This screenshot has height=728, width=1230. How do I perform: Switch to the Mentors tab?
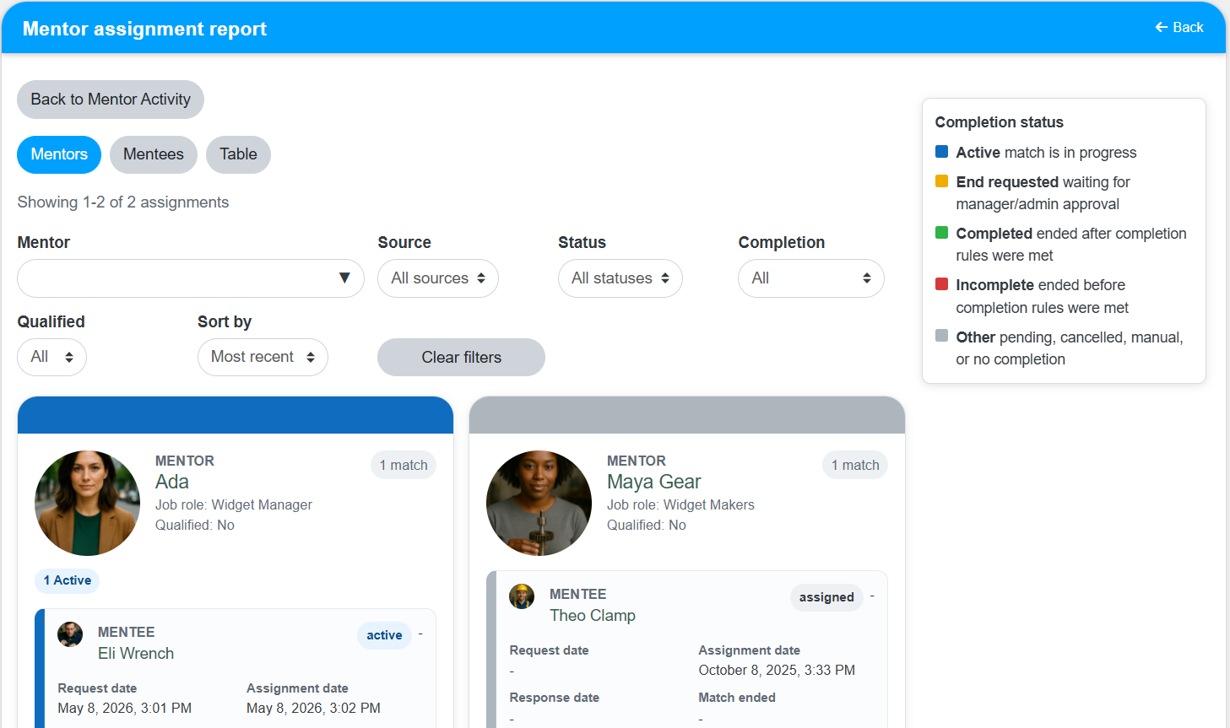point(59,154)
